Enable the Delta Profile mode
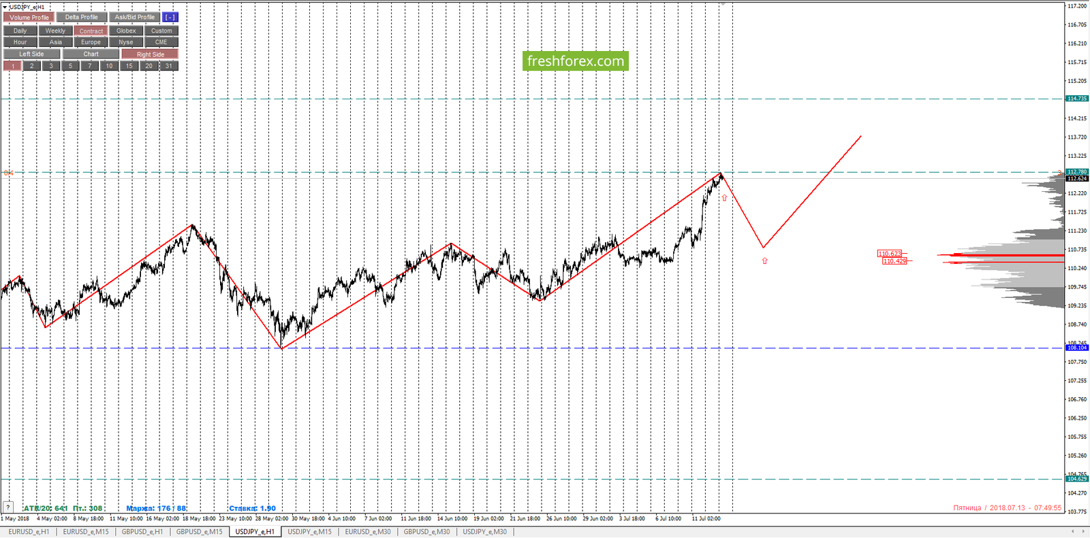This screenshot has height=538, width=1090. click(x=81, y=17)
